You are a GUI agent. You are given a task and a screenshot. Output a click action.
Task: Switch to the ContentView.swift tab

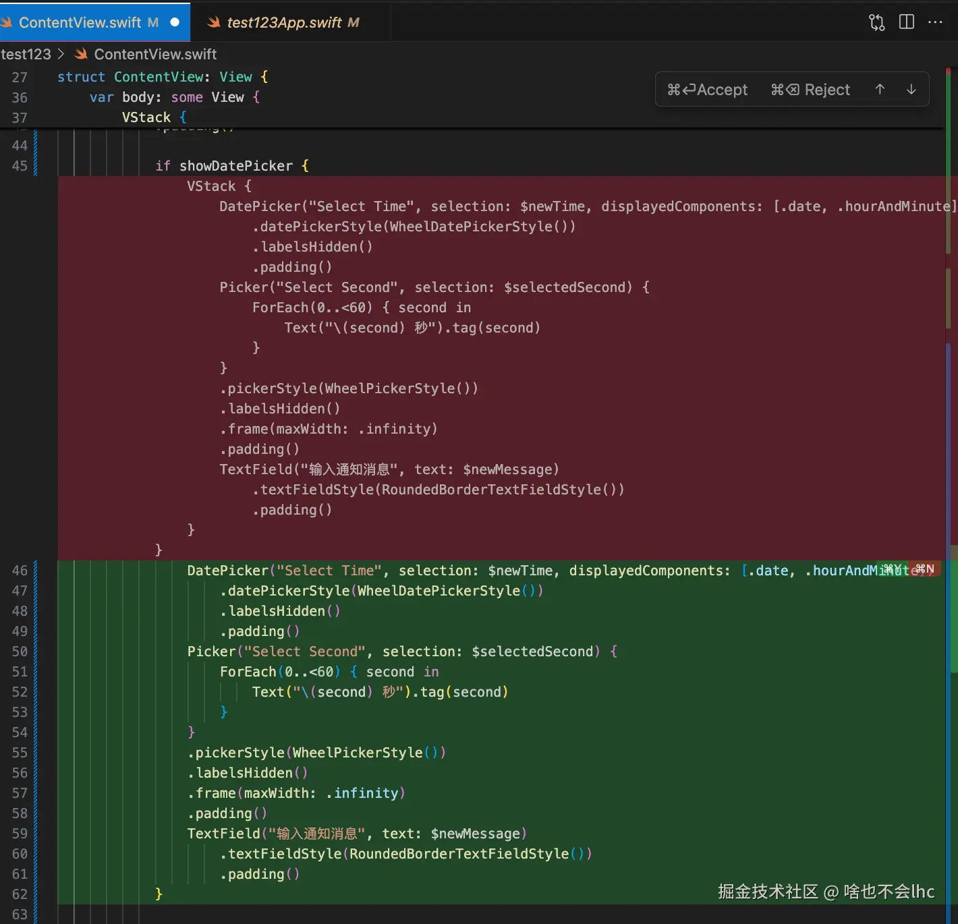(x=80, y=22)
